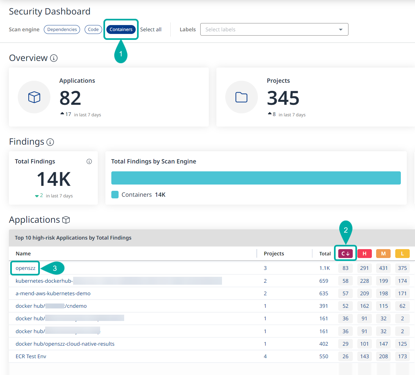415x375 pixels.
Task: Sort by the Low severity column badge
Action: click(x=402, y=253)
